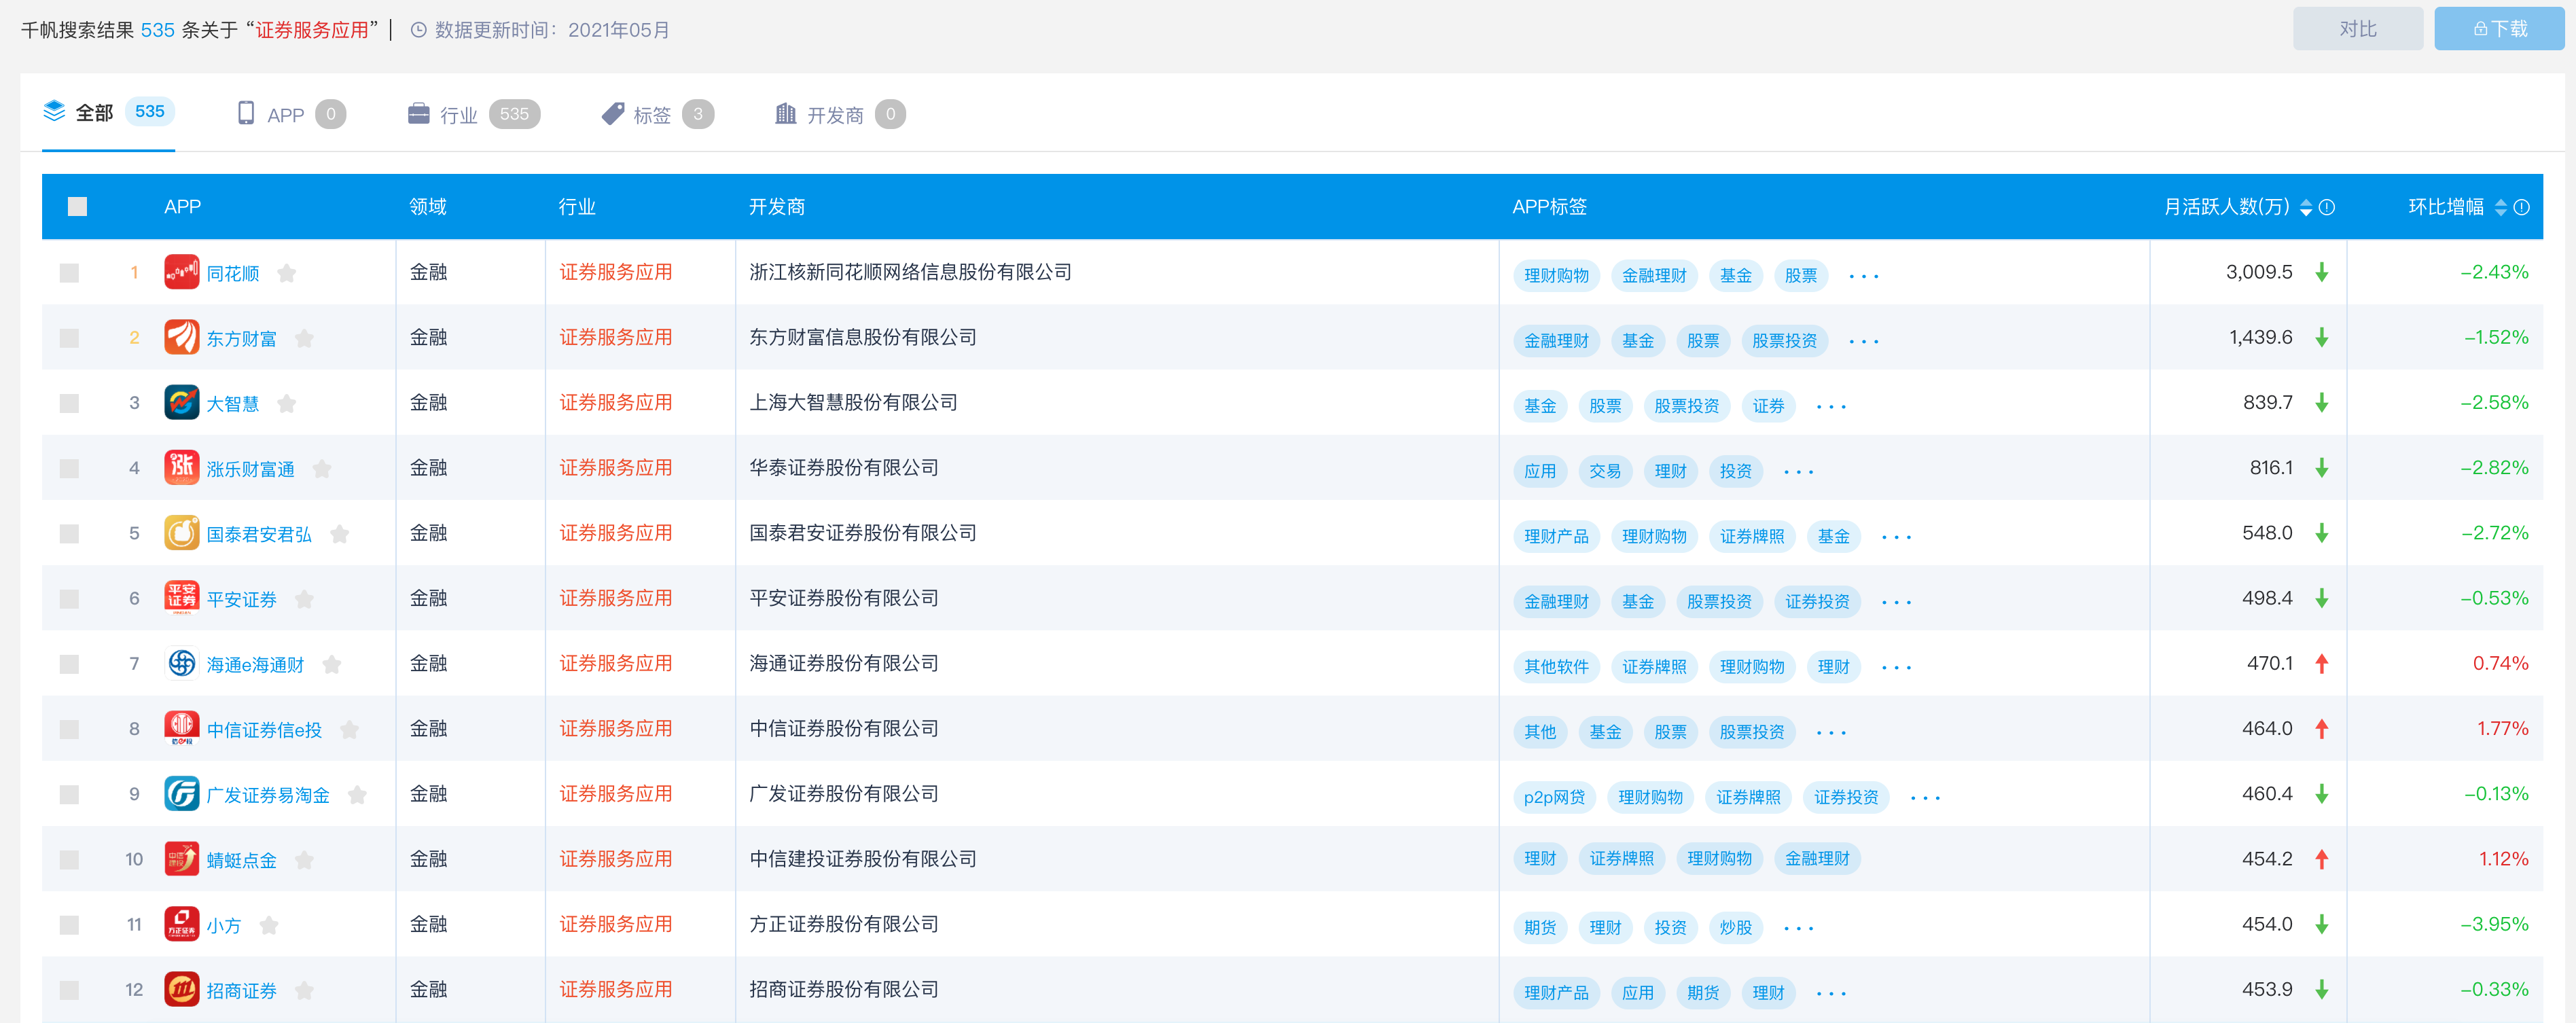Open the 同花顺 app link
The height and width of the screenshot is (1023, 2576).
[x=233, y=273]
